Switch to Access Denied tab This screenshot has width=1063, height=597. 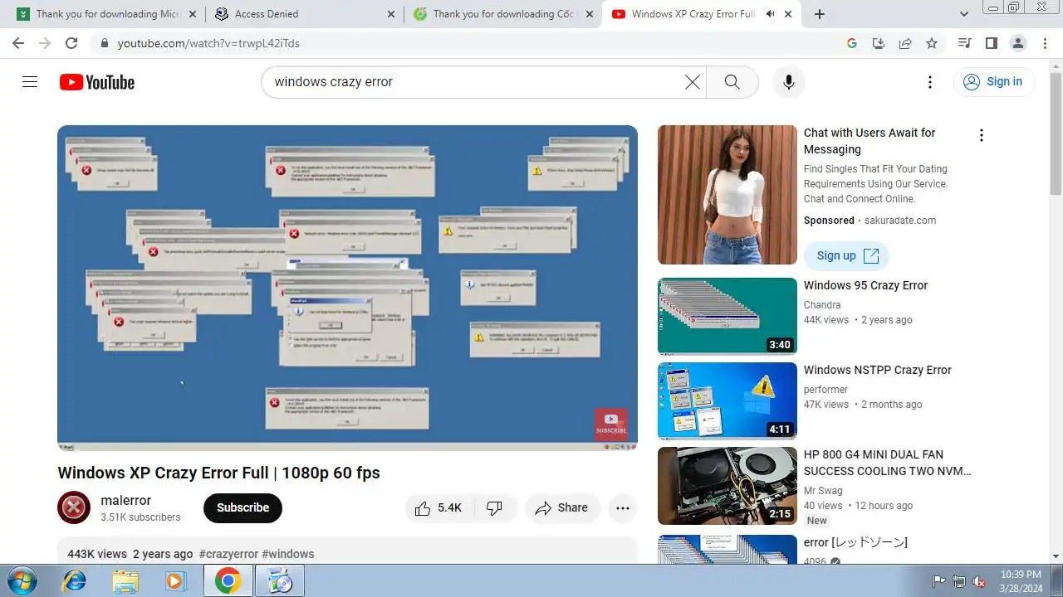point(303,14)
